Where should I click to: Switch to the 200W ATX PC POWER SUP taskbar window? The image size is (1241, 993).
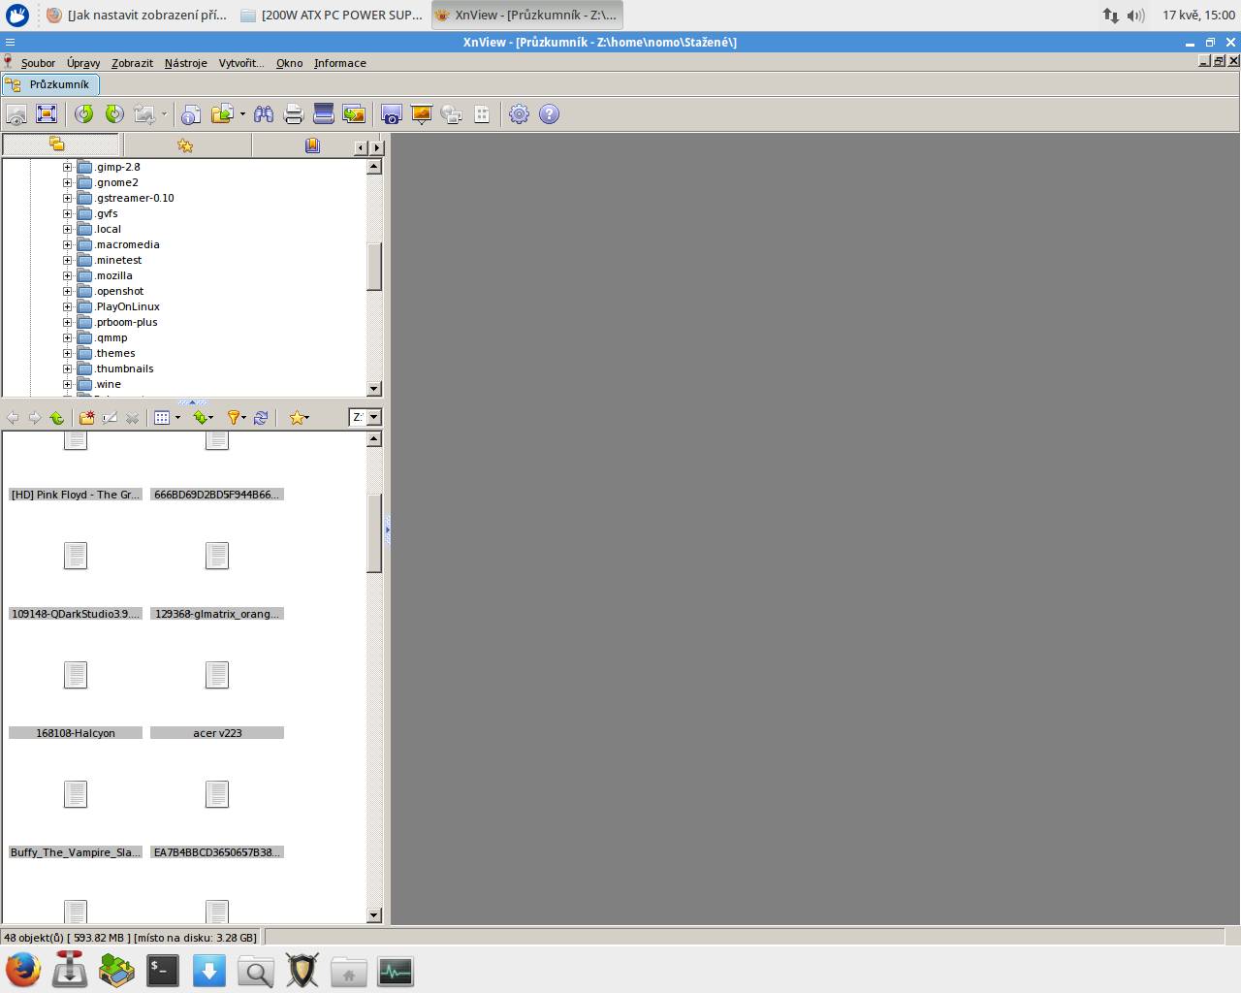[332, 15]
